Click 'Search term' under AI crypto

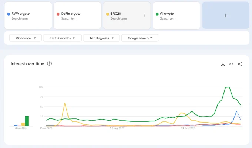pyautogui.click(x=168, y=18)
